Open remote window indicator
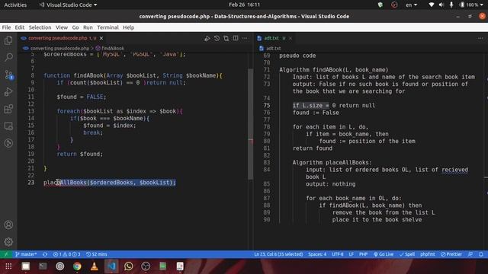 pos(6,254)
